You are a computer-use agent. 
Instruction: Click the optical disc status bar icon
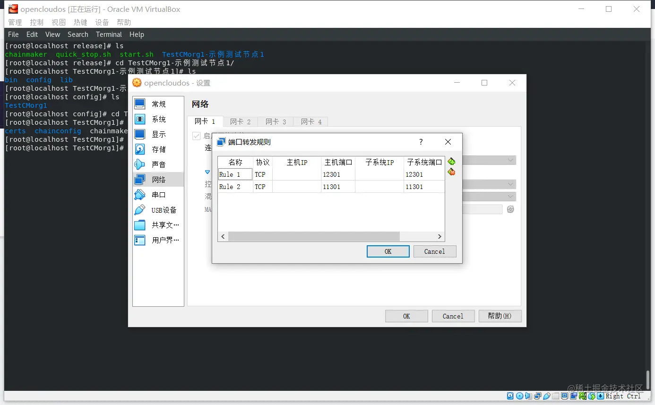click(x=520, y=396)
